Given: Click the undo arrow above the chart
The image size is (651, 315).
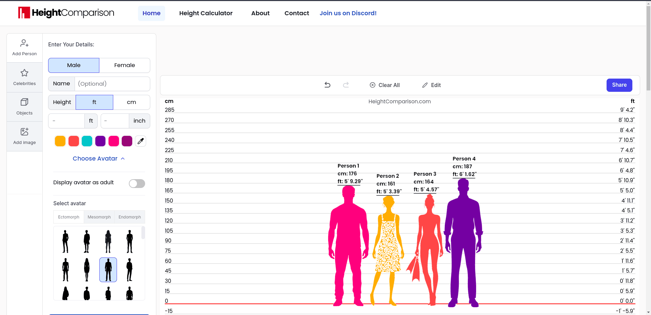Looking at the screenshot, I should click(327, 85).
